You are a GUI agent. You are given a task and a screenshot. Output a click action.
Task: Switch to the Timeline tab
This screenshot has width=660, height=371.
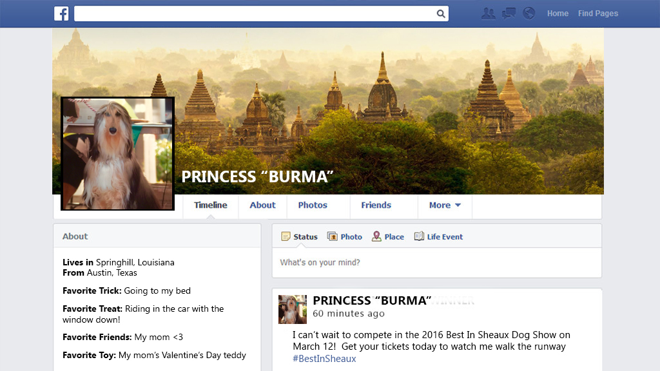pyautogui.click(x=211, y=205)
